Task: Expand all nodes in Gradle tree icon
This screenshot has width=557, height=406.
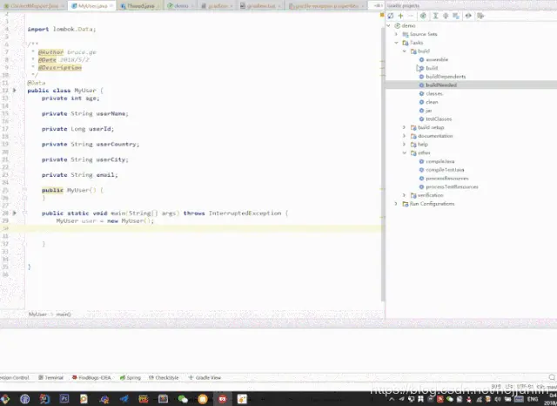Action: pos(435,16)
